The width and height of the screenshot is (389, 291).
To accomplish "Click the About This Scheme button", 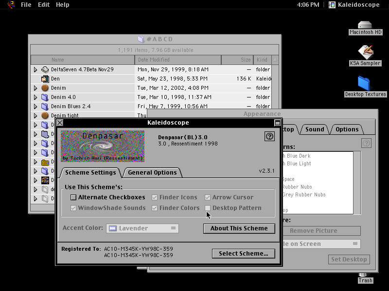I will coord(239,228).
